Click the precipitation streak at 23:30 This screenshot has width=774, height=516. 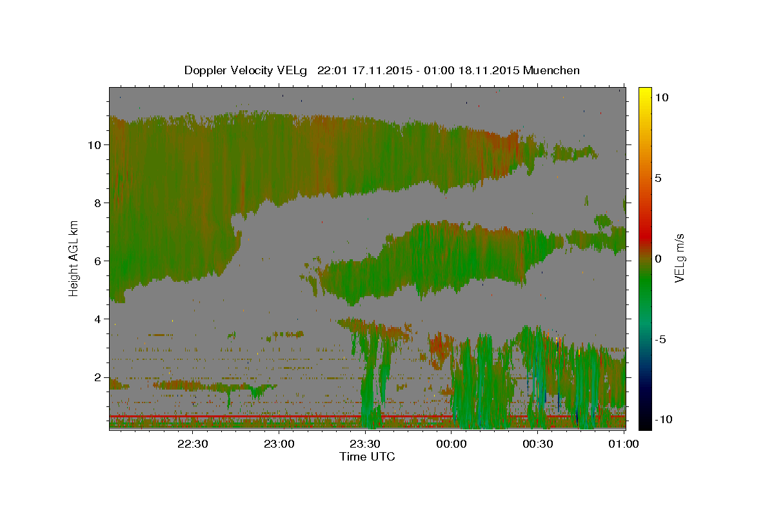(370, 381)
